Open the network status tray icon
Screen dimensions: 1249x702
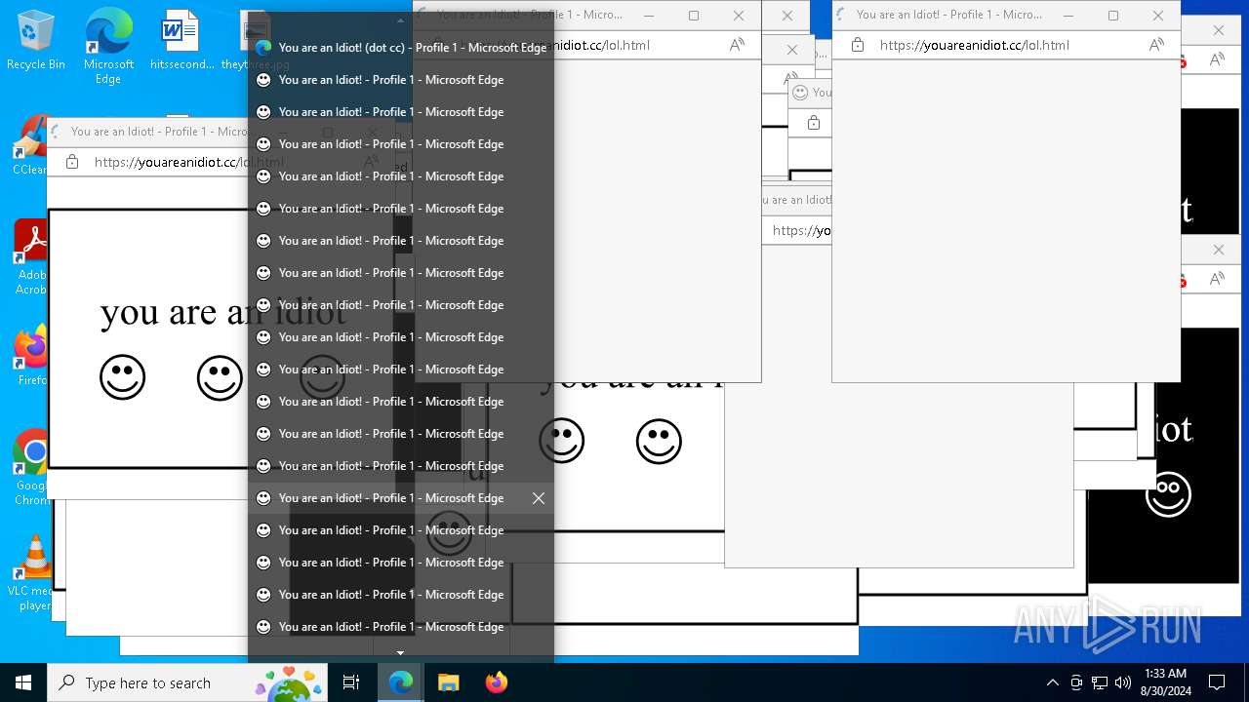(1100, 682)
